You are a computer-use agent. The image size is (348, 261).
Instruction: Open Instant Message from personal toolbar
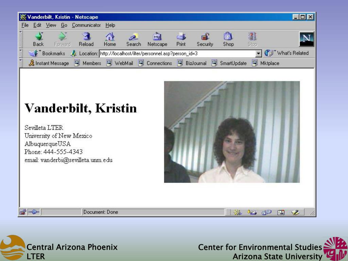click(49, 63)
